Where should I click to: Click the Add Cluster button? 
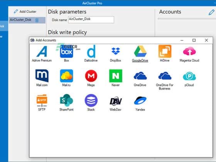tap(25, 12)
